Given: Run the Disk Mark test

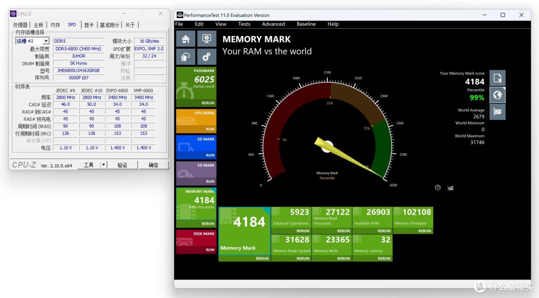Looking at the screenshot, I should 210,250.
